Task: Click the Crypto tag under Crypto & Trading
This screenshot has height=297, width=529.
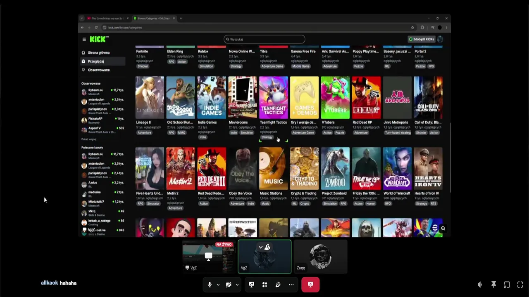Action: pos(305,203)
